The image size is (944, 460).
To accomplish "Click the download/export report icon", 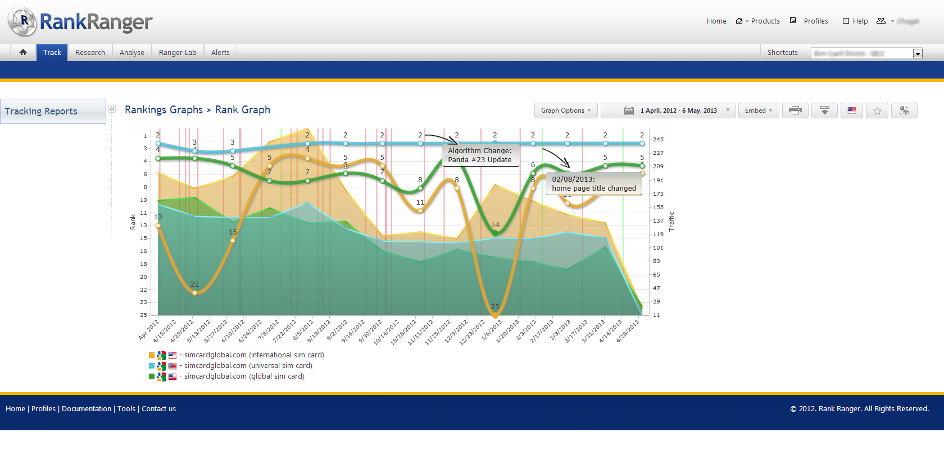I will point(824,111).
